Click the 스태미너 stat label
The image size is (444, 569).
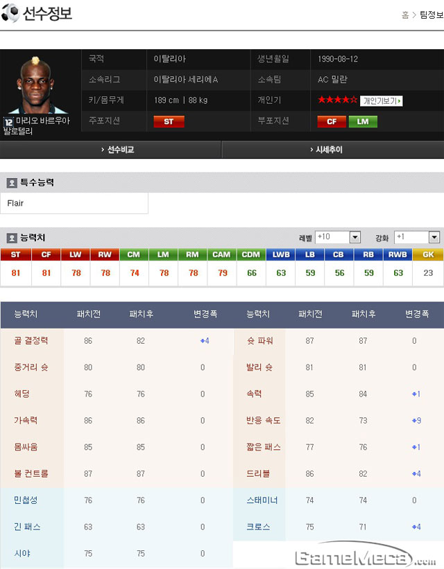(x=262, y=500)
